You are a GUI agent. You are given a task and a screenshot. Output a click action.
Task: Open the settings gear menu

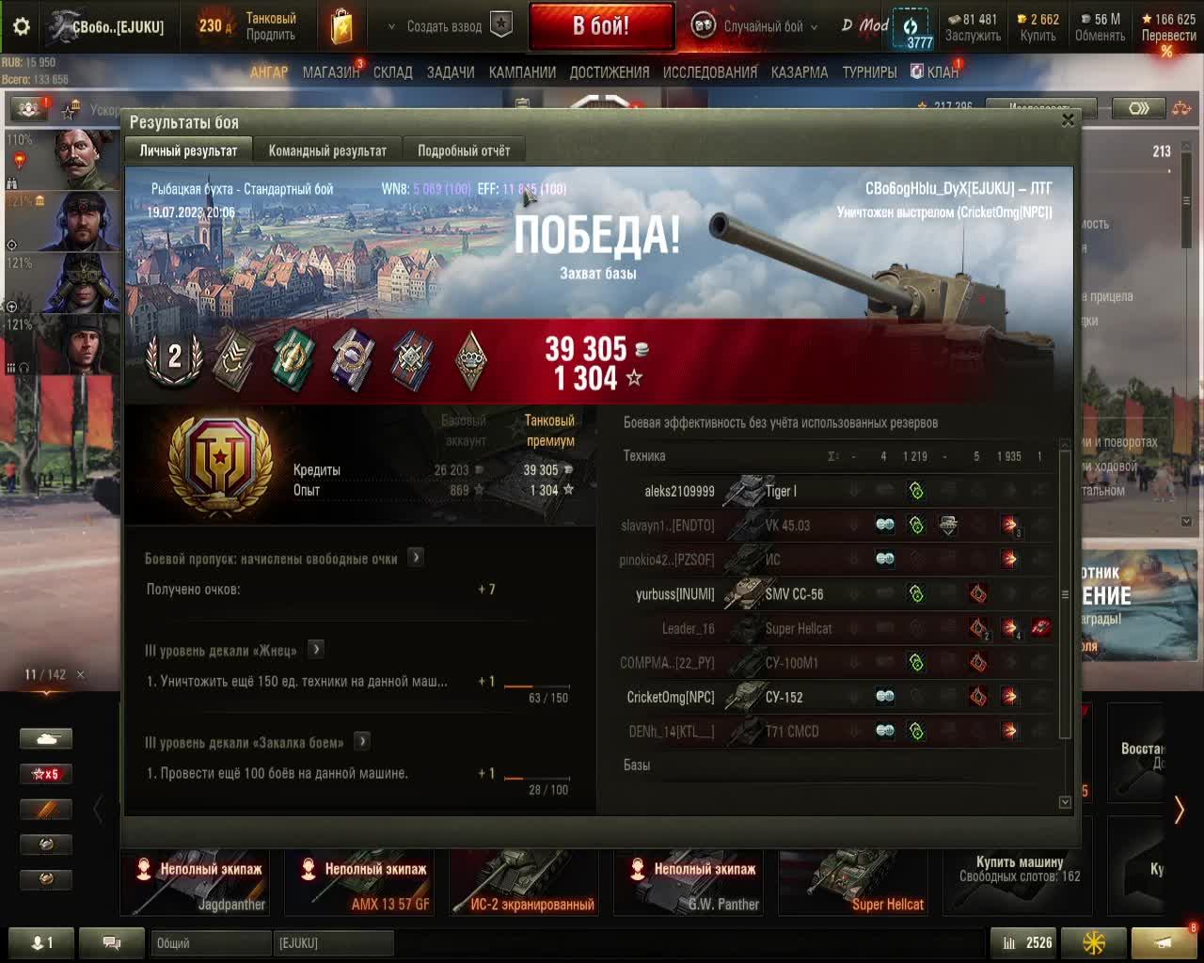[21, 26]
